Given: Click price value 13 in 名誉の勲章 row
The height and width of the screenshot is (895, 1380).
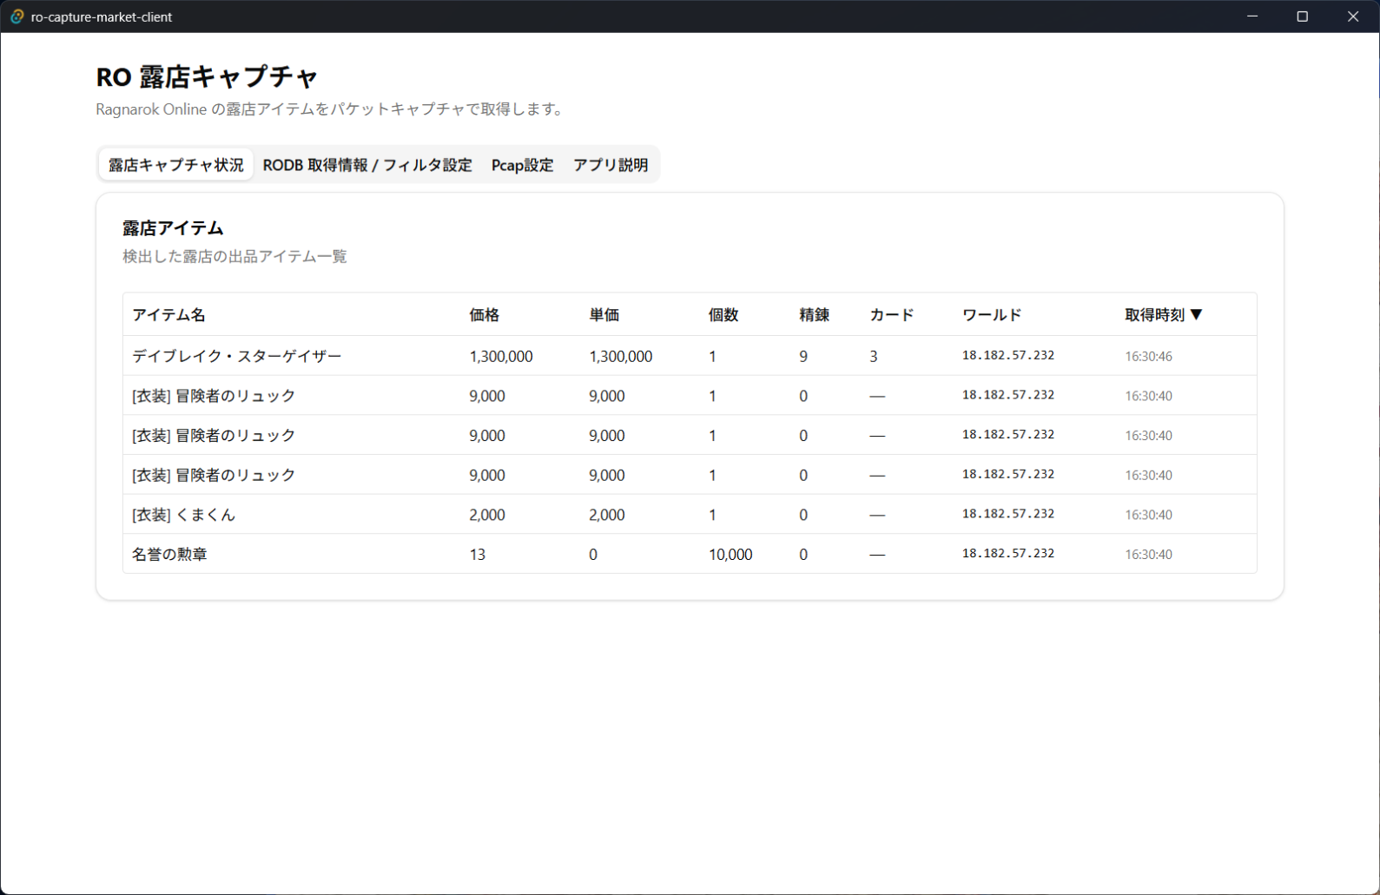Looking at the screenshot, I should (478, 555).
